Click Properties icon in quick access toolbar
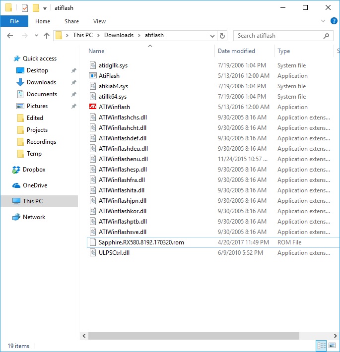Image resolution: width=340 pixels, height=352 pixels. (x=25, y=8)
